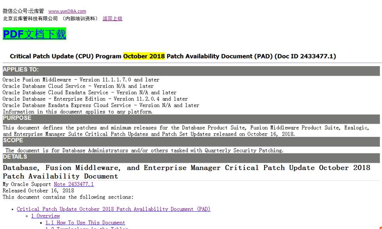Viewport: 382px width, 229px height.
Task: Click the line Oracle Fusion Middleware - Version 11.1.1.7.0
Action: pos(81,80)
